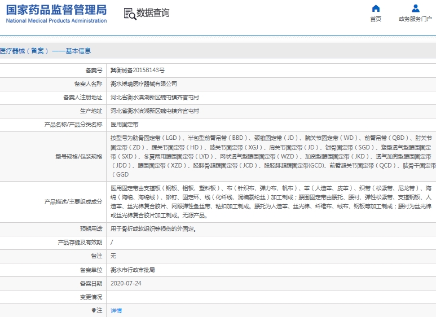Click the 数据查询 search document icon
Image resolution: width=436 pixels, height=317 pixels.
tap(130, 14)
